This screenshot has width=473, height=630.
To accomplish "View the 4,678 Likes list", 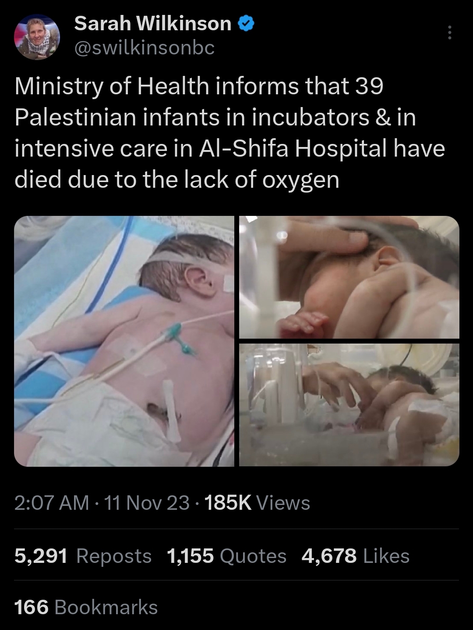I will pos(356,556).
